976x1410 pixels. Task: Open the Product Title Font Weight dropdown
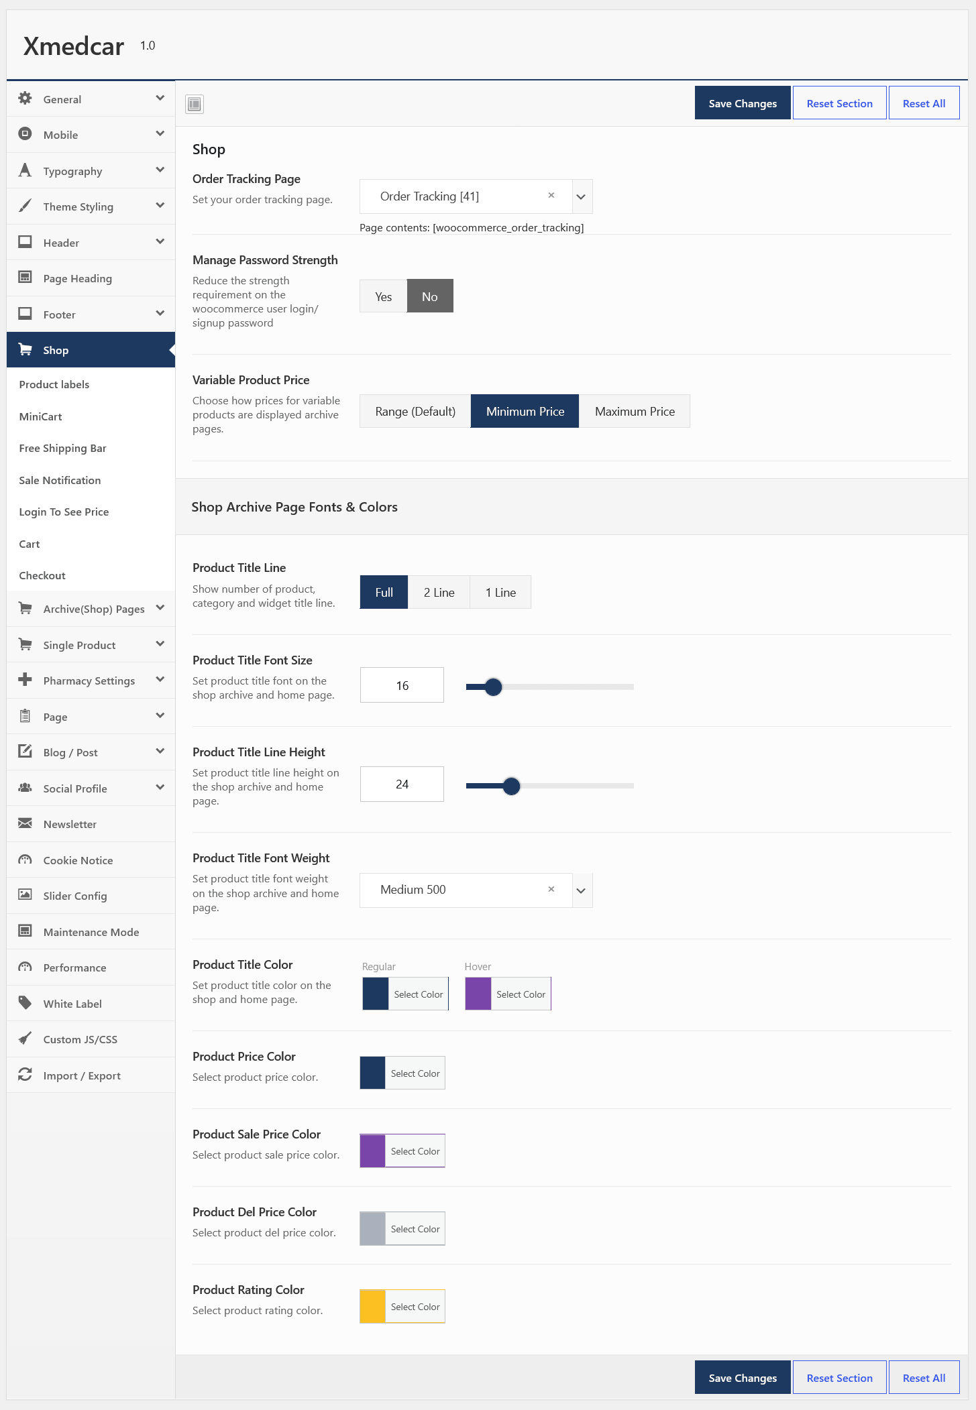tap(582, 890)
